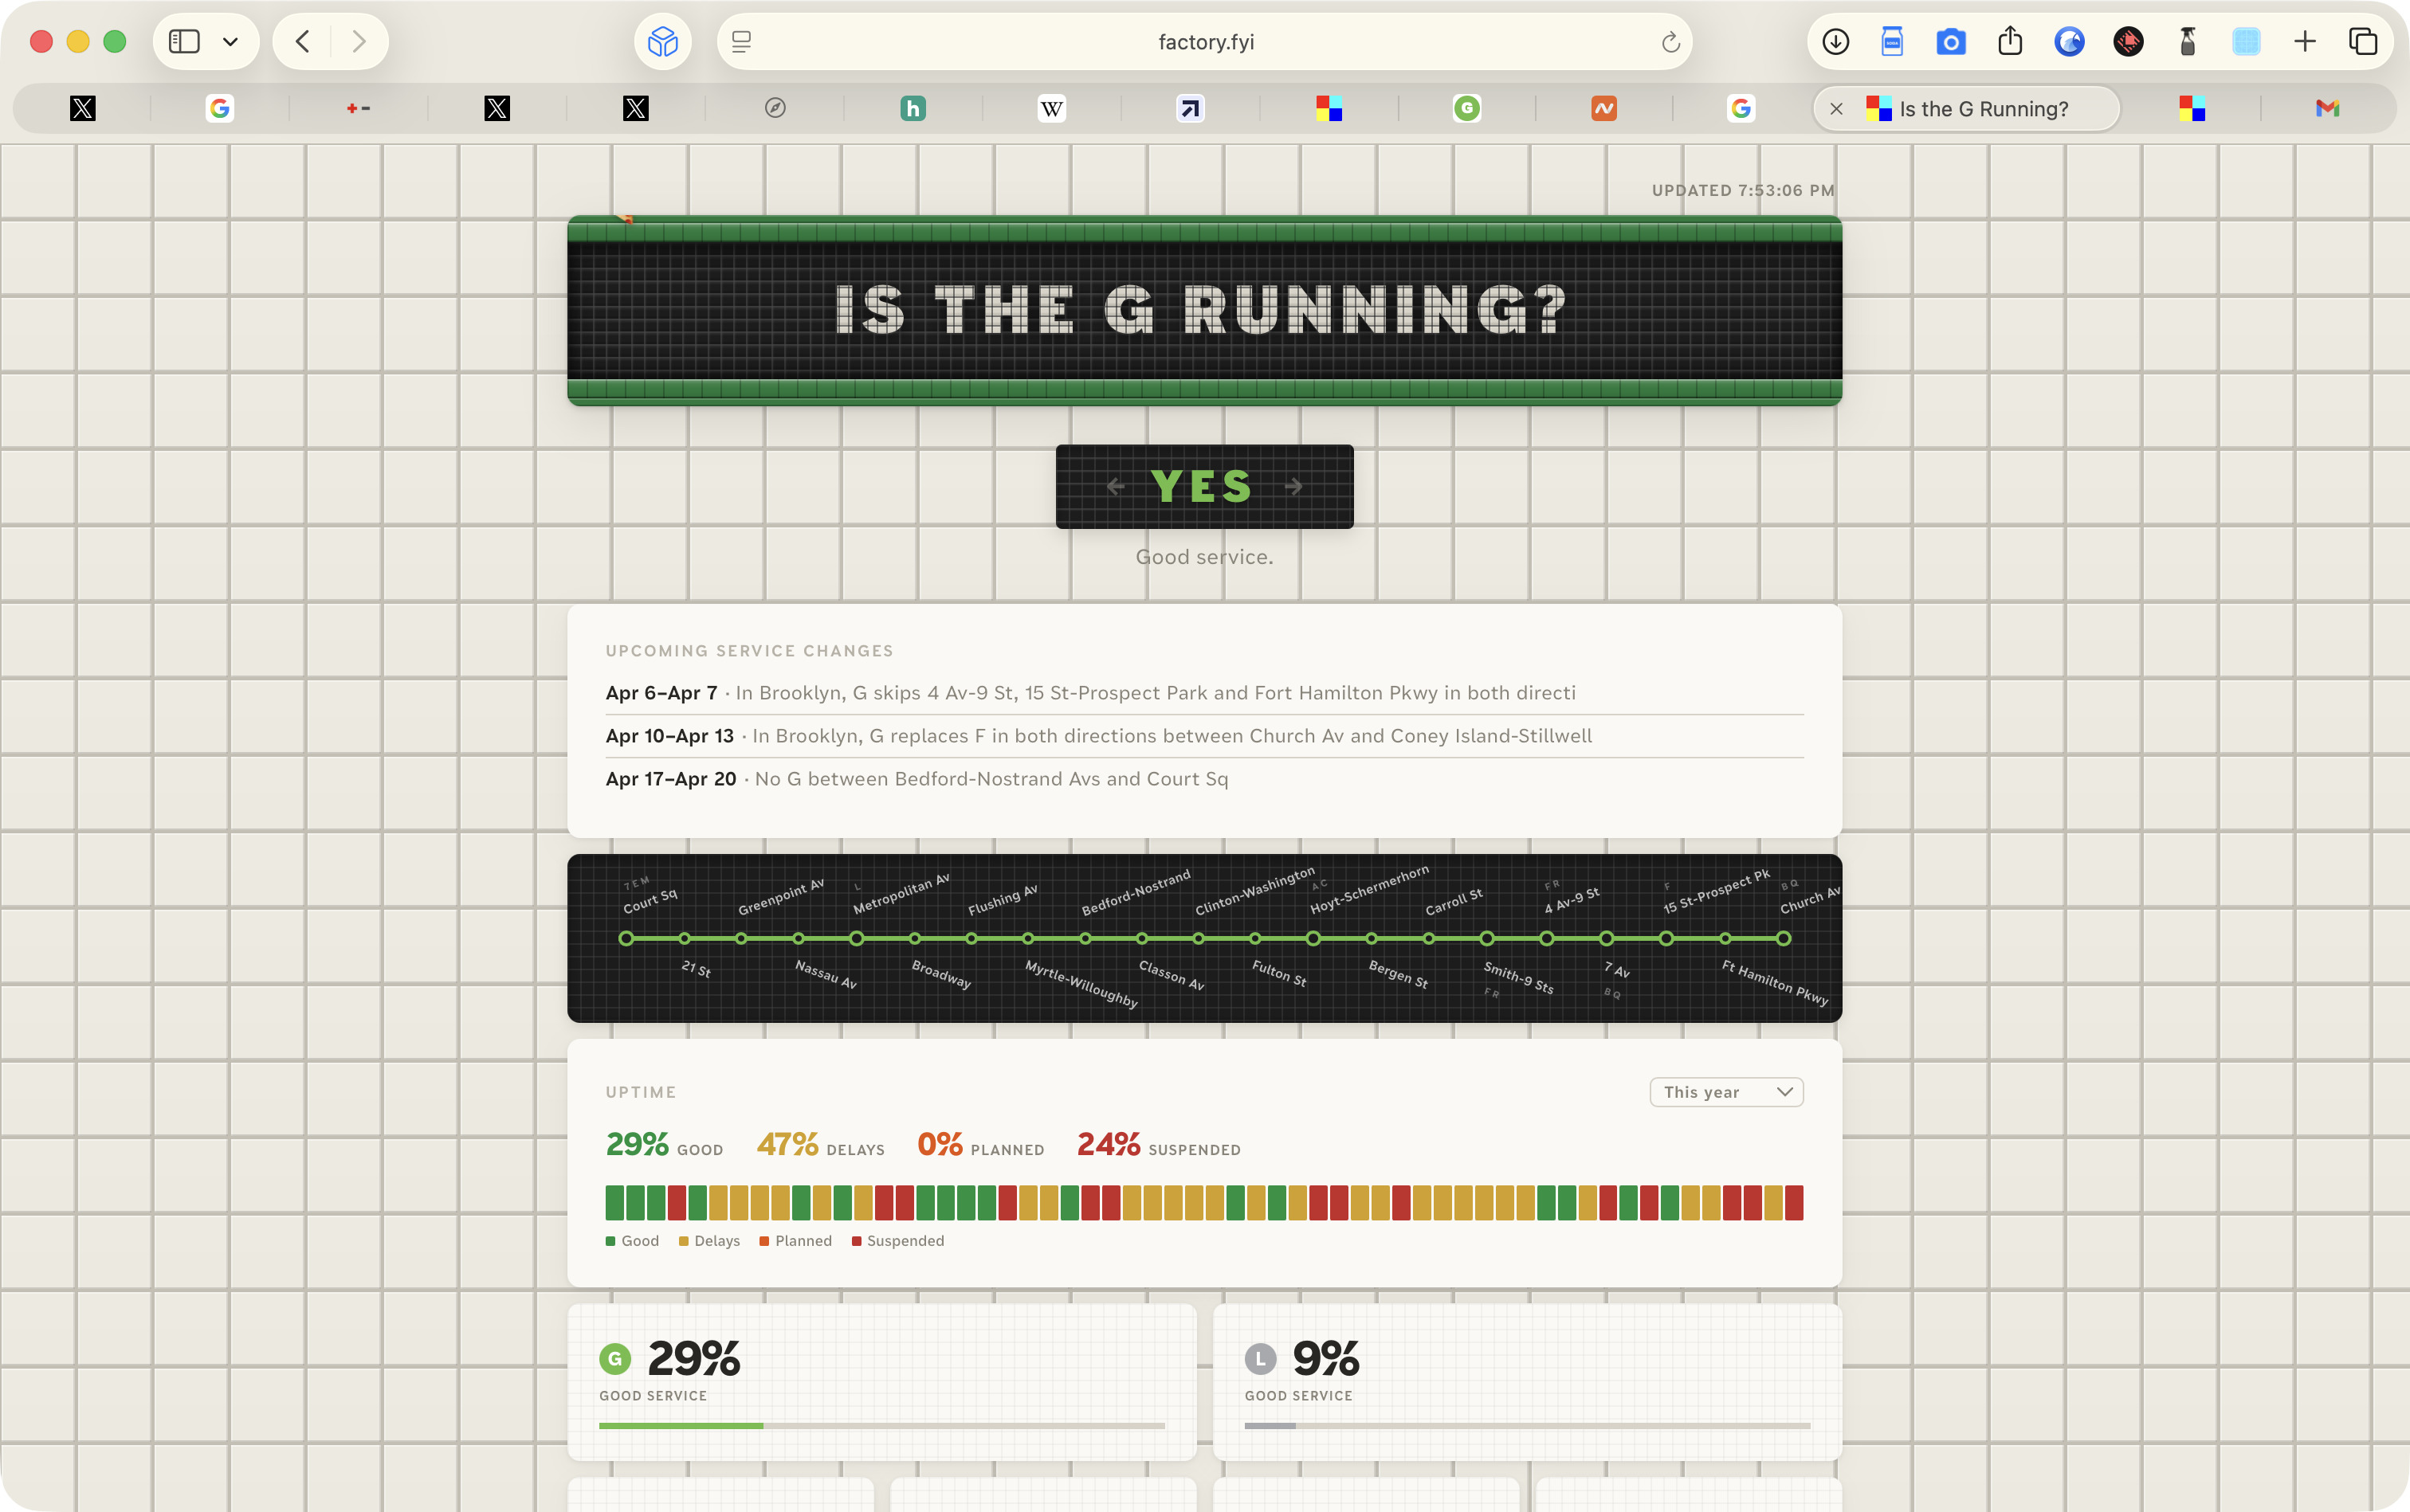Switch to the orange squiggle tab
This screenshot has height=1512, width=2410.
tap(1603, 108)
